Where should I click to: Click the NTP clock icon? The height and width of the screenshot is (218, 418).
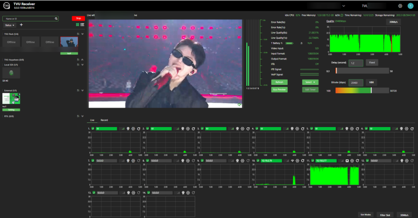[x=342, y=15]
